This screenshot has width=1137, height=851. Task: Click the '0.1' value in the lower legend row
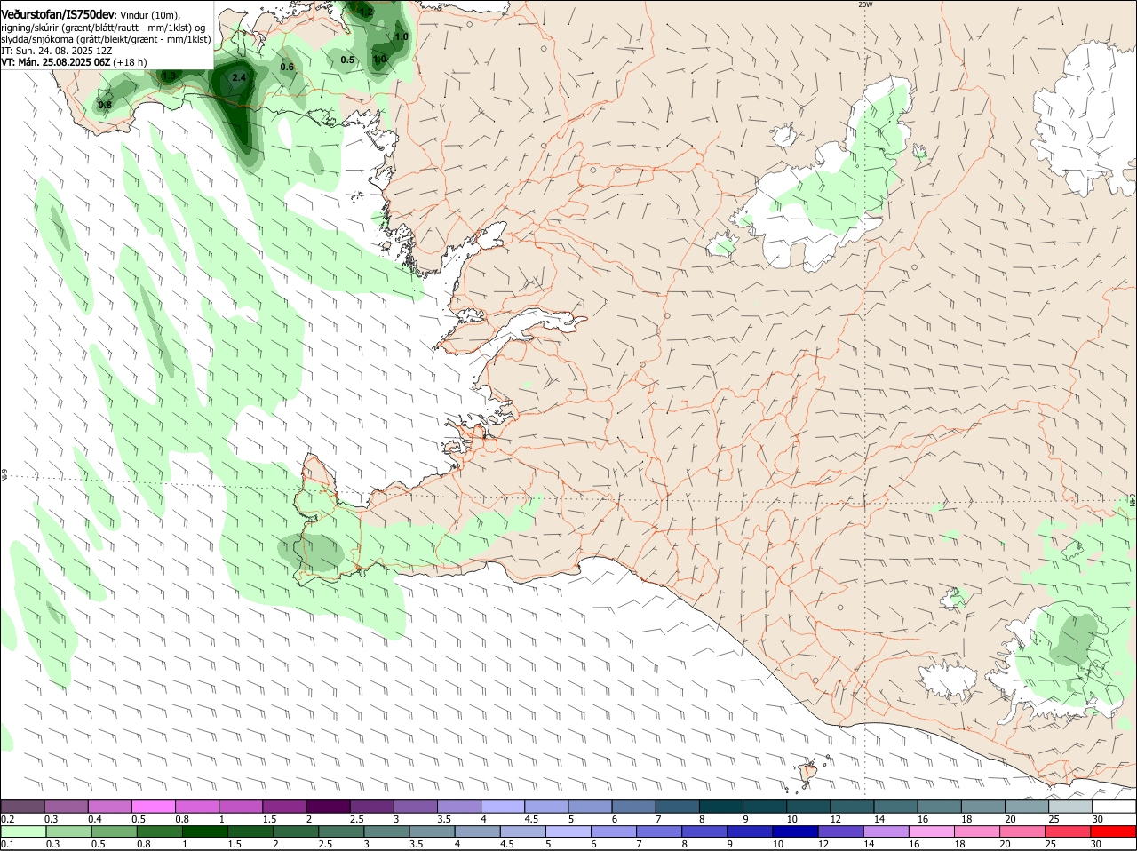pyautogui.click(x=7, y=844)
